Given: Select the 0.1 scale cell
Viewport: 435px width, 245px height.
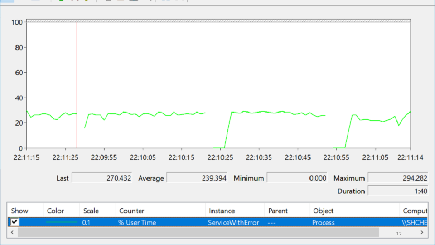Looking at the screenshot, I should pyautogui.click(x=86, y=222).
